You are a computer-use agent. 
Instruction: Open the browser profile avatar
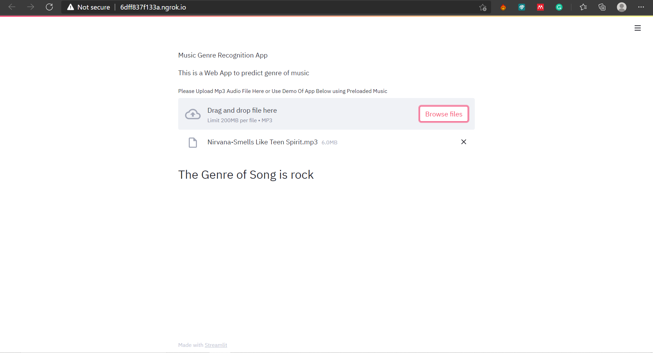[622, 7]
